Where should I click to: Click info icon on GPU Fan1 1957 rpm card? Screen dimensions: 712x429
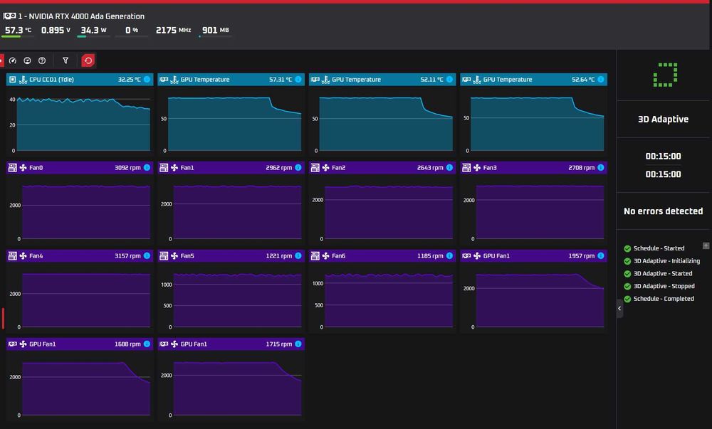tap(601, 256)
